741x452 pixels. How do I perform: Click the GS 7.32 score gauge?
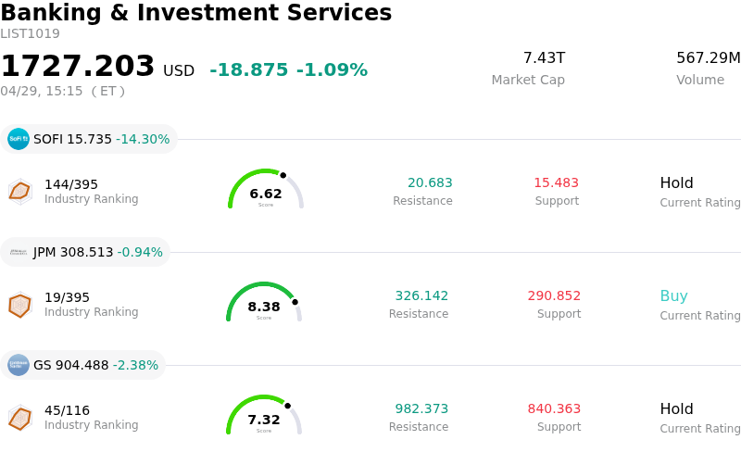(264, 416)
